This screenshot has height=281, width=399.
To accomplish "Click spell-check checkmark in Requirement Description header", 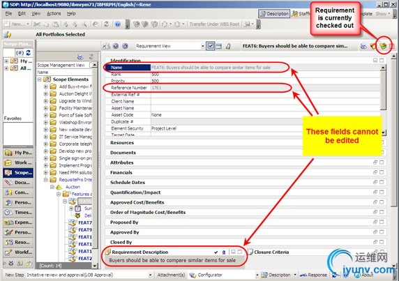I will [216, 252].
